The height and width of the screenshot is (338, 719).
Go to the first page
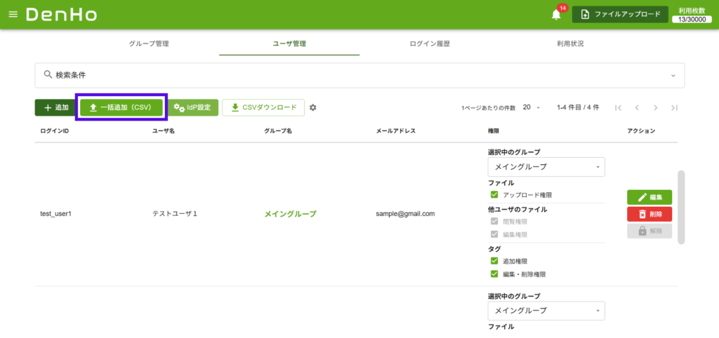tap(618, 107)
